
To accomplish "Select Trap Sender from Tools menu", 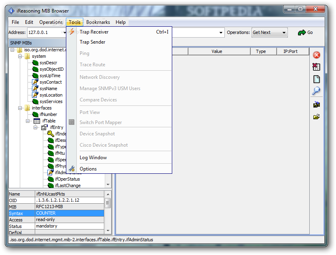I will [x=119, y=42].
